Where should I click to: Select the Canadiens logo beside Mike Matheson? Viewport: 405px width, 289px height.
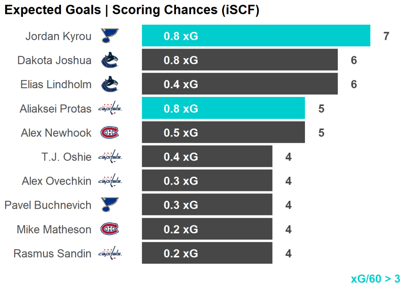pyautogui.click(x=110, y=229)
